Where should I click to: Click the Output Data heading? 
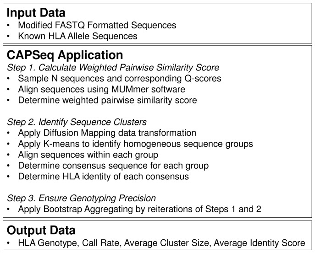tap(41, 230)
